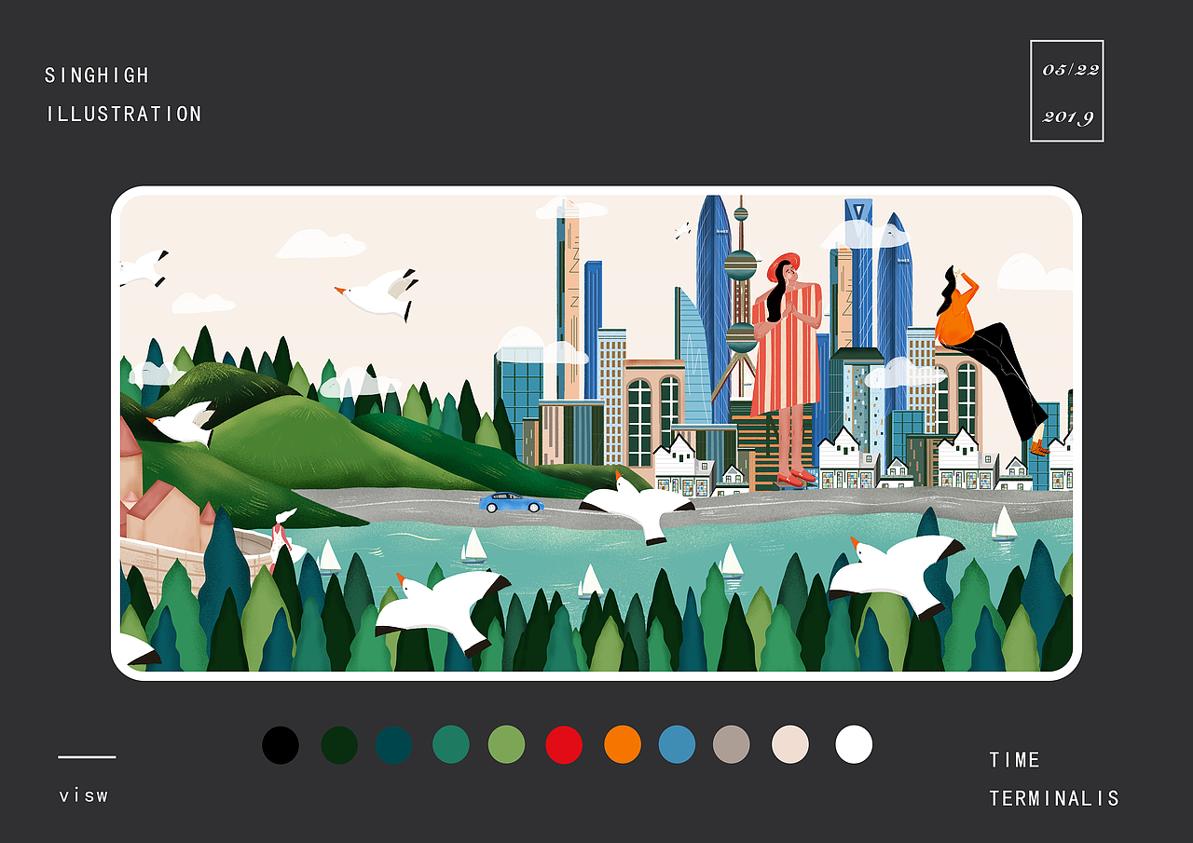Choose the medium green color swatch

click(x=451, y=745)
